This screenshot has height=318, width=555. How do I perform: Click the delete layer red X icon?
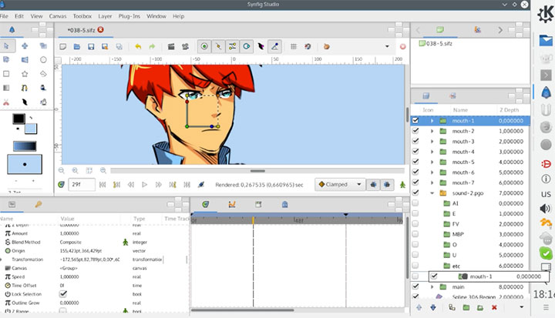click(494, 308)
